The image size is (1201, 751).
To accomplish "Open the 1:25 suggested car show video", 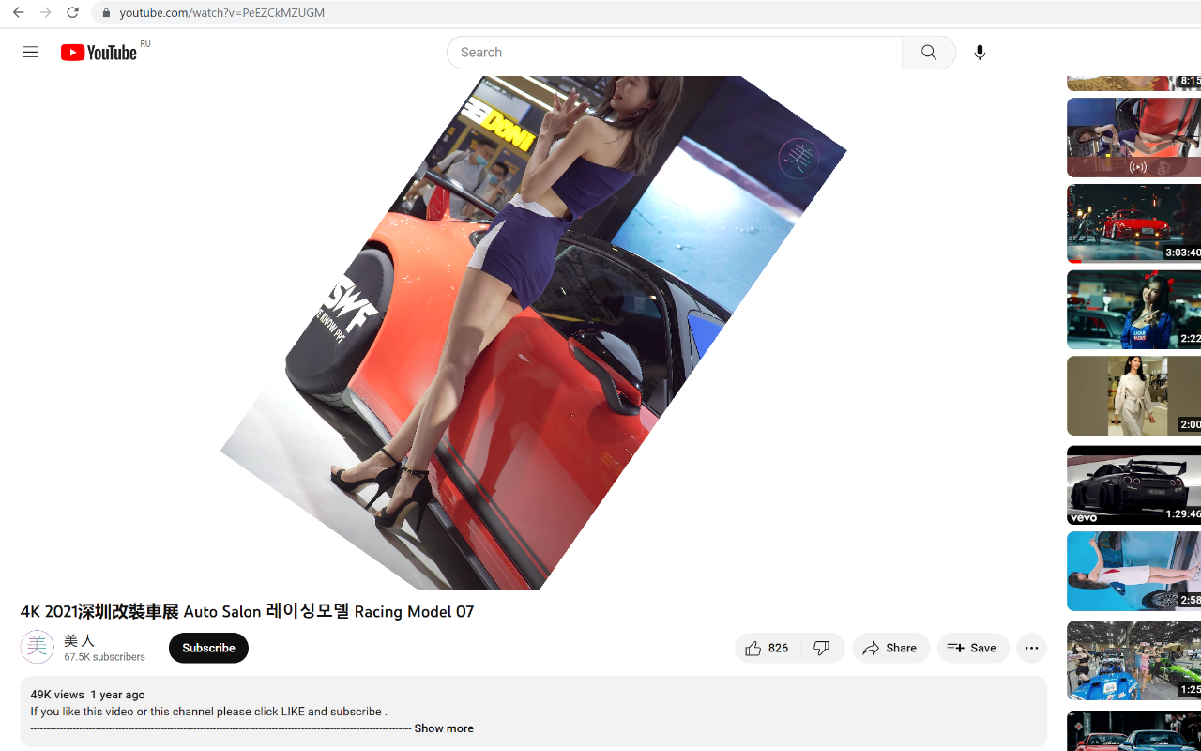I will click(x=1133, y=660).
